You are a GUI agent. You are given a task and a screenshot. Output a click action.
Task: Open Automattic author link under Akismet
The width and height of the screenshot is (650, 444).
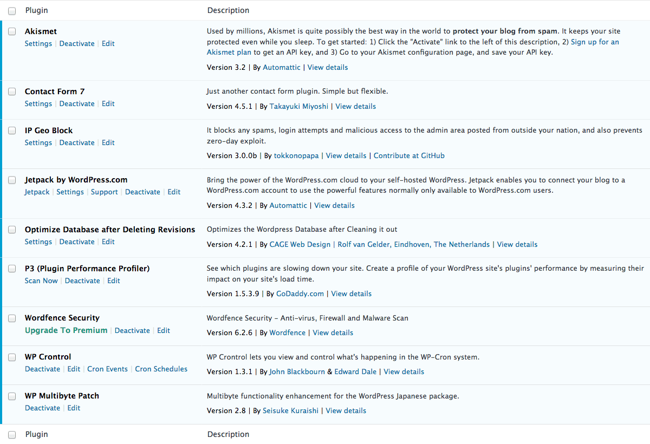[282, 68]
